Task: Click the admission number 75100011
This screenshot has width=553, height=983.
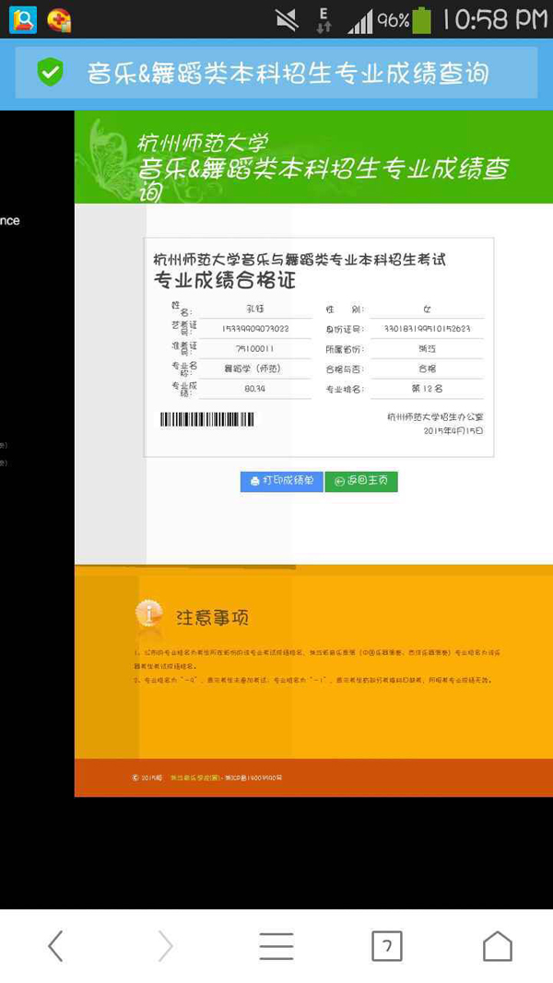Action: tap(254, 348)
